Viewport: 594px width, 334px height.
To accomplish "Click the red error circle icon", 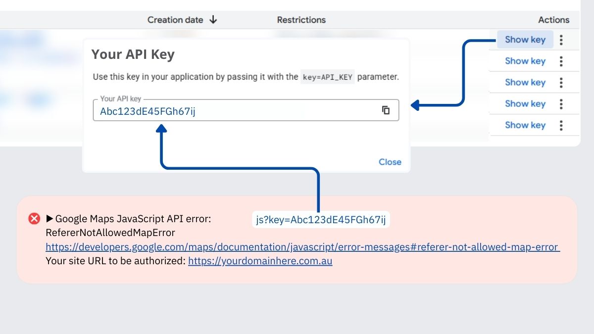I will pyautogui.click(x=34, y=218).
